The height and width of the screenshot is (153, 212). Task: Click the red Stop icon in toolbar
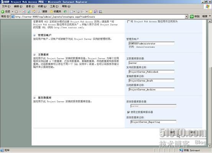click(24, 11)
